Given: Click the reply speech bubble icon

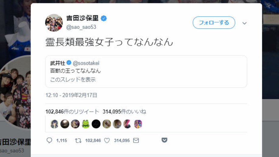Looking at the screenshot, I should click(x=49, y=140).
